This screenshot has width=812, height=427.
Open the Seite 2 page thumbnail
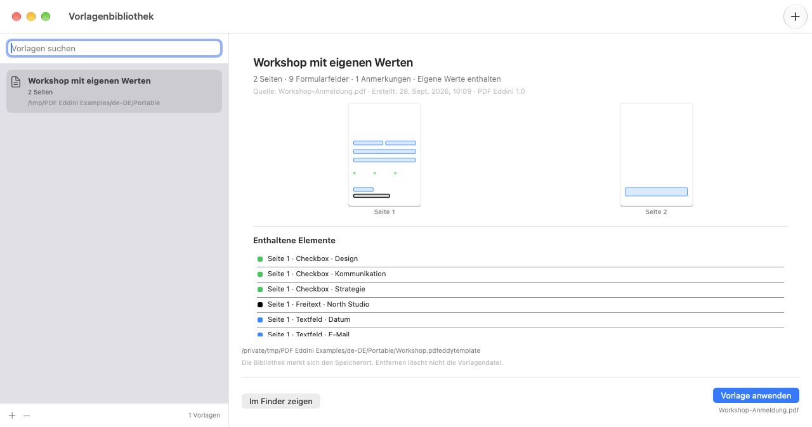point(656,155)
